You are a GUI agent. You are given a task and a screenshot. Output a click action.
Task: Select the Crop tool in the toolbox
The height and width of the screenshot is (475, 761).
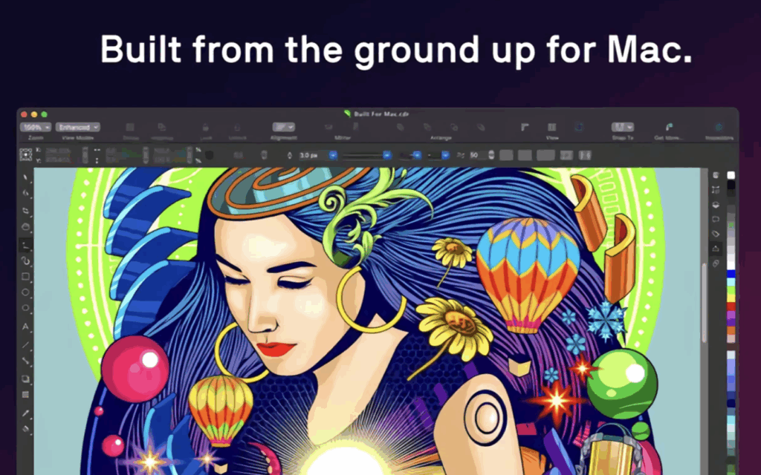pos(25,210)
